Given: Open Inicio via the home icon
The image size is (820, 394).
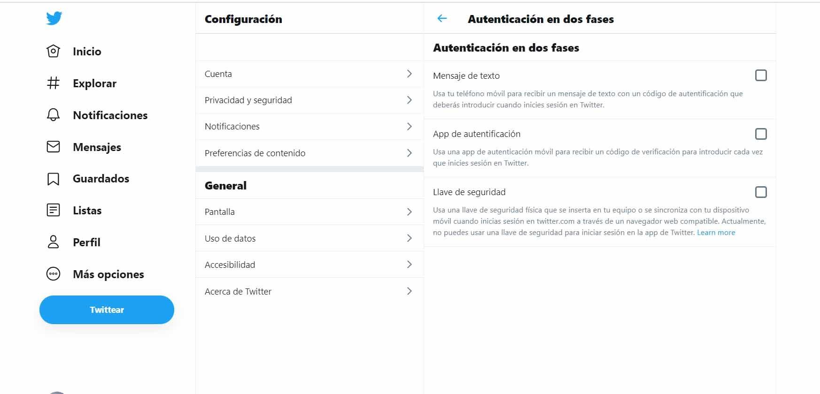Looking at the screenshot, I should (x=54, y=51).
